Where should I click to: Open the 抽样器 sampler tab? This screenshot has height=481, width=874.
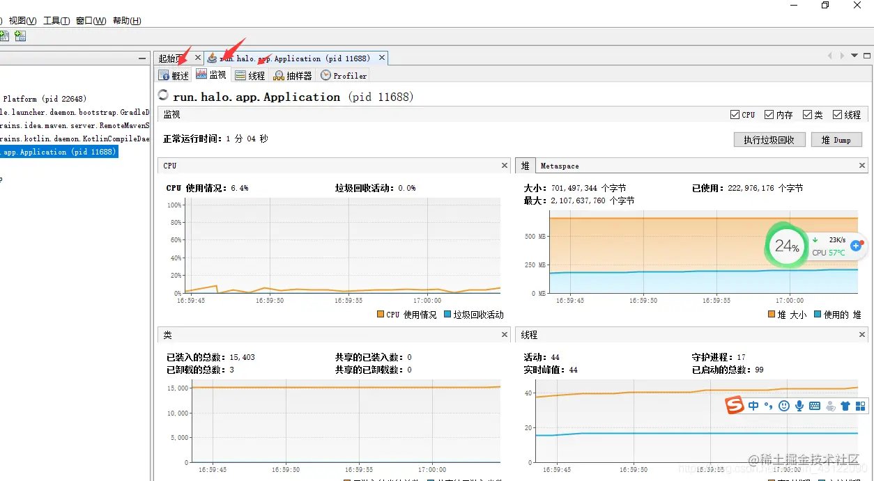point(293,75)
